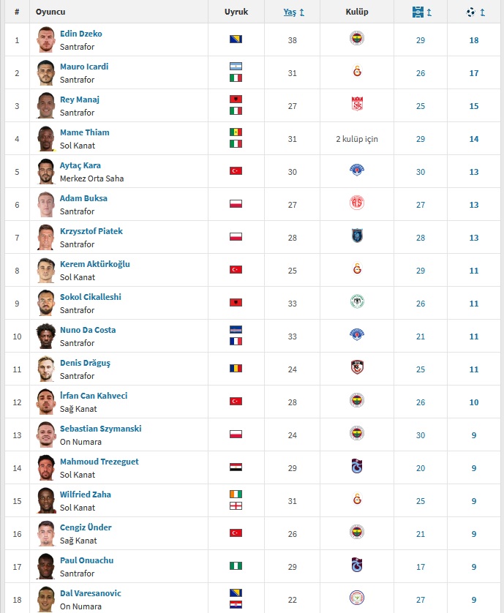Open Gaziantep crest in Denis Drăguş row
Image resolution: width=504 pixels, height=613 pixels.
(x=357, y=367)
